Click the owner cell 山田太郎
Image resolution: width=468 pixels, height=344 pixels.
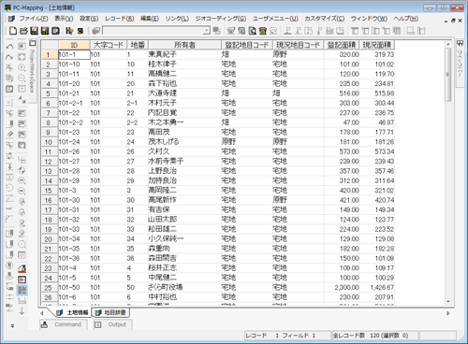pyautogui.click(x=184, y=220)
